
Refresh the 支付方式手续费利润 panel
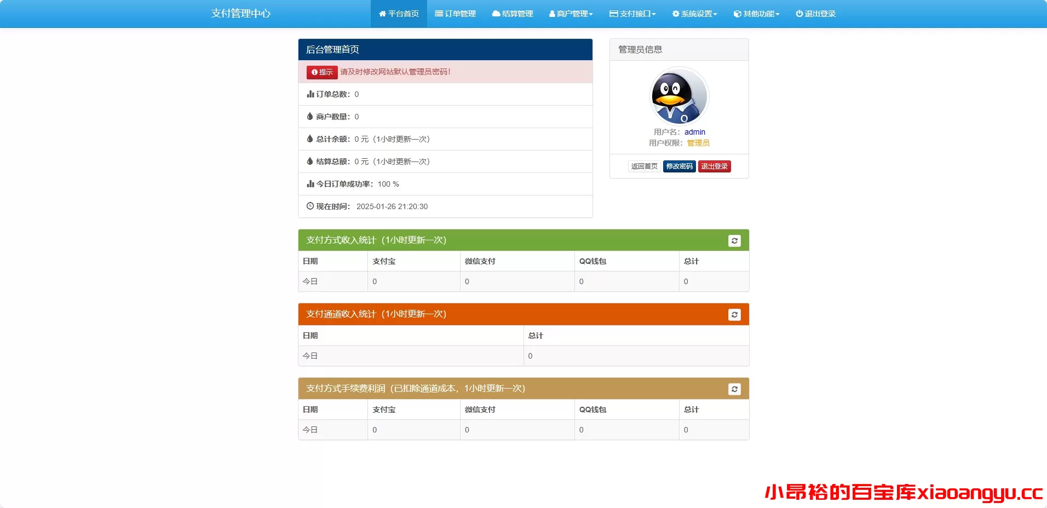tap(735, 389)
